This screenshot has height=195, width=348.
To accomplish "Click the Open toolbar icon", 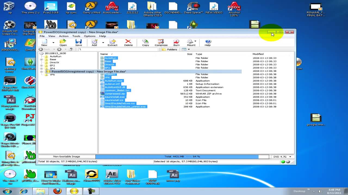I will point(63,43).
